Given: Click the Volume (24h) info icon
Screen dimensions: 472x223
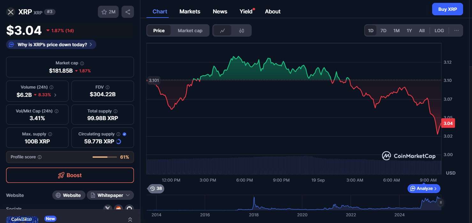Looking at the screenshot, I should point(51,87).
